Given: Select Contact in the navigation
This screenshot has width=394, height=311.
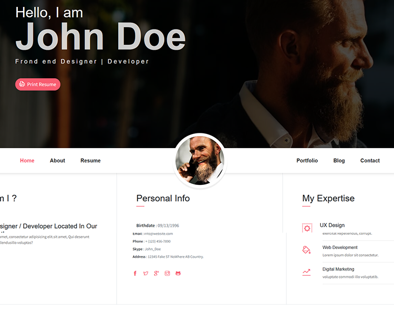Looking at the screenshot, I should [x=370, y=161].
